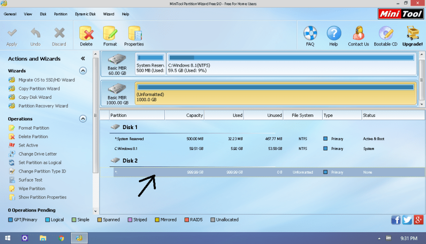The width and height of the screenshot is (426, 244).
Task: Open the Partition menu
Action: [61, 14]
